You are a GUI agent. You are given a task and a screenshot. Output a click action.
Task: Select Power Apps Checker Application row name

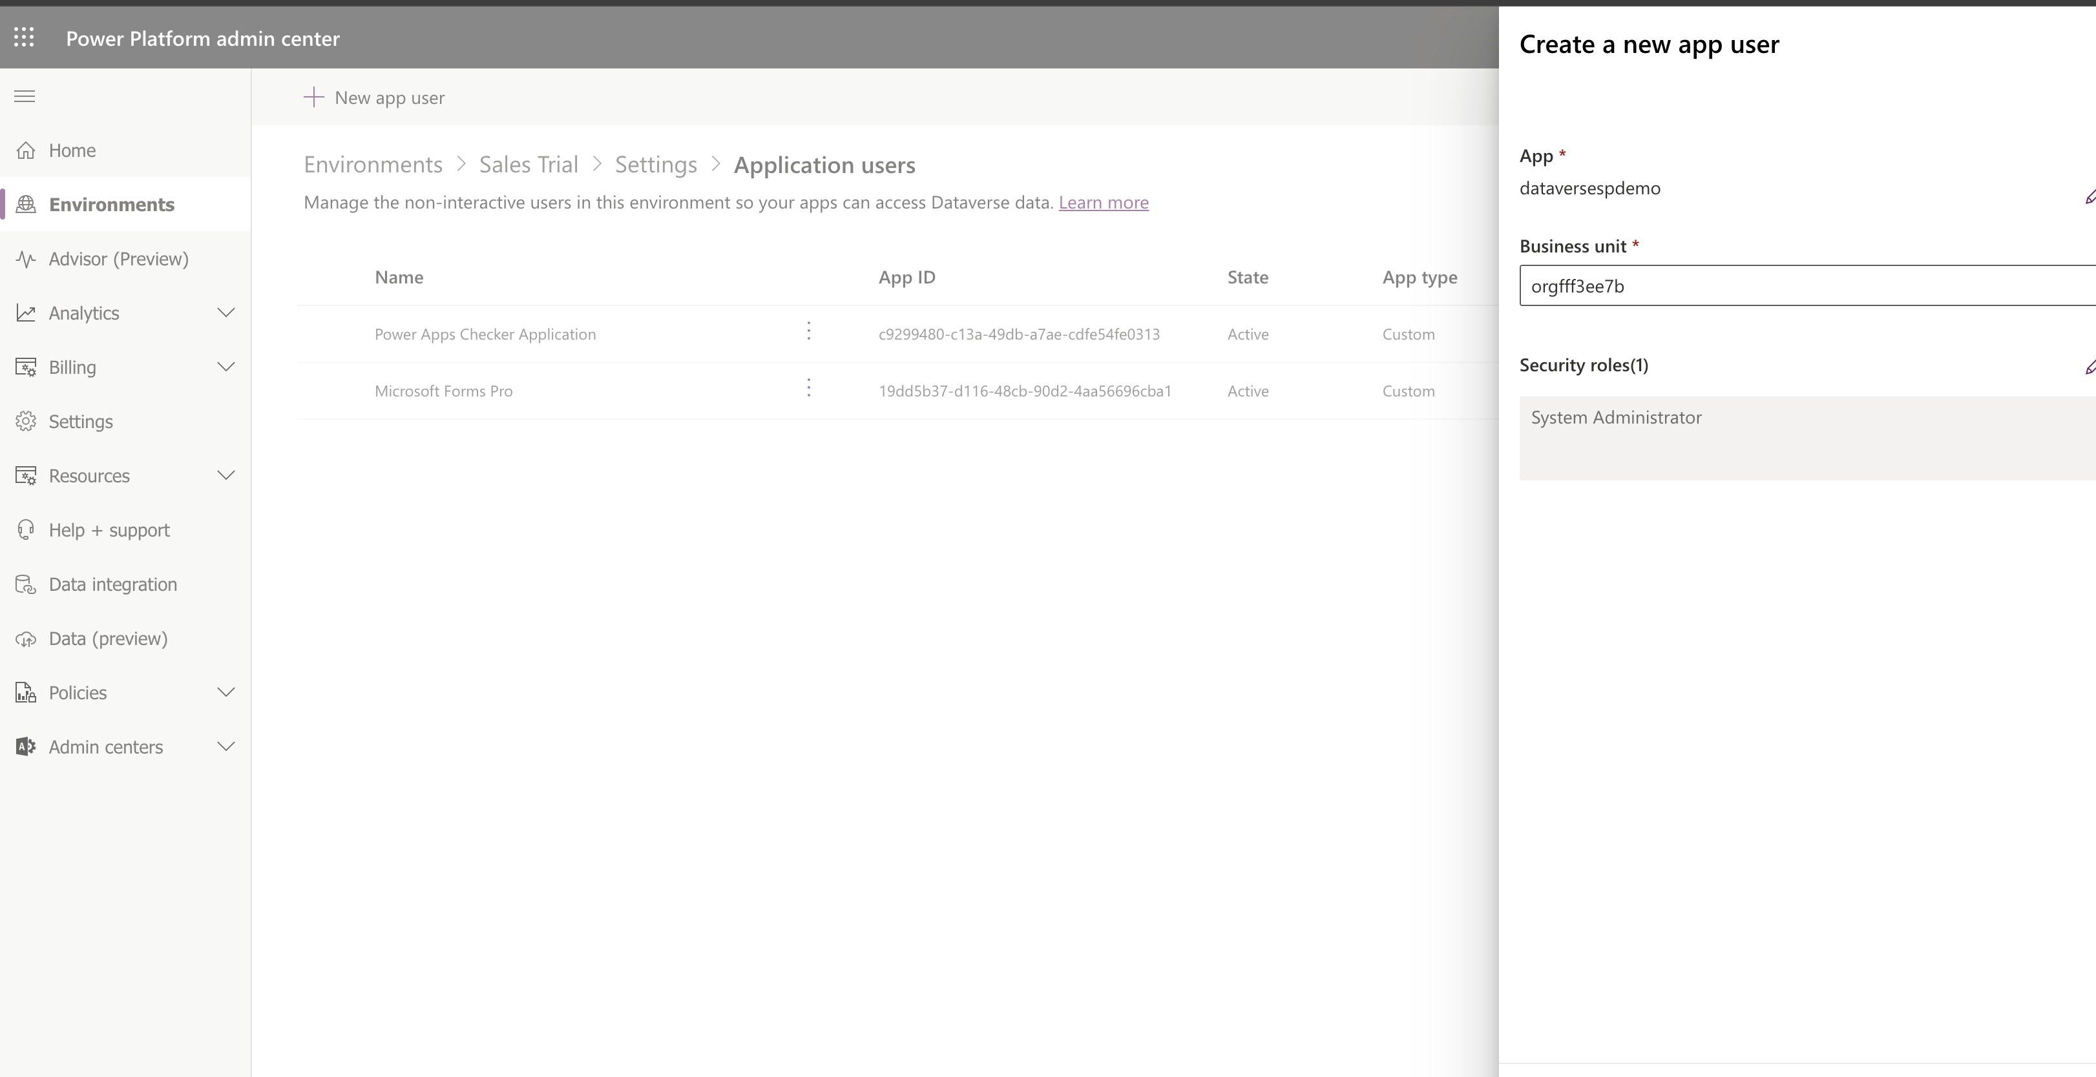485,334
